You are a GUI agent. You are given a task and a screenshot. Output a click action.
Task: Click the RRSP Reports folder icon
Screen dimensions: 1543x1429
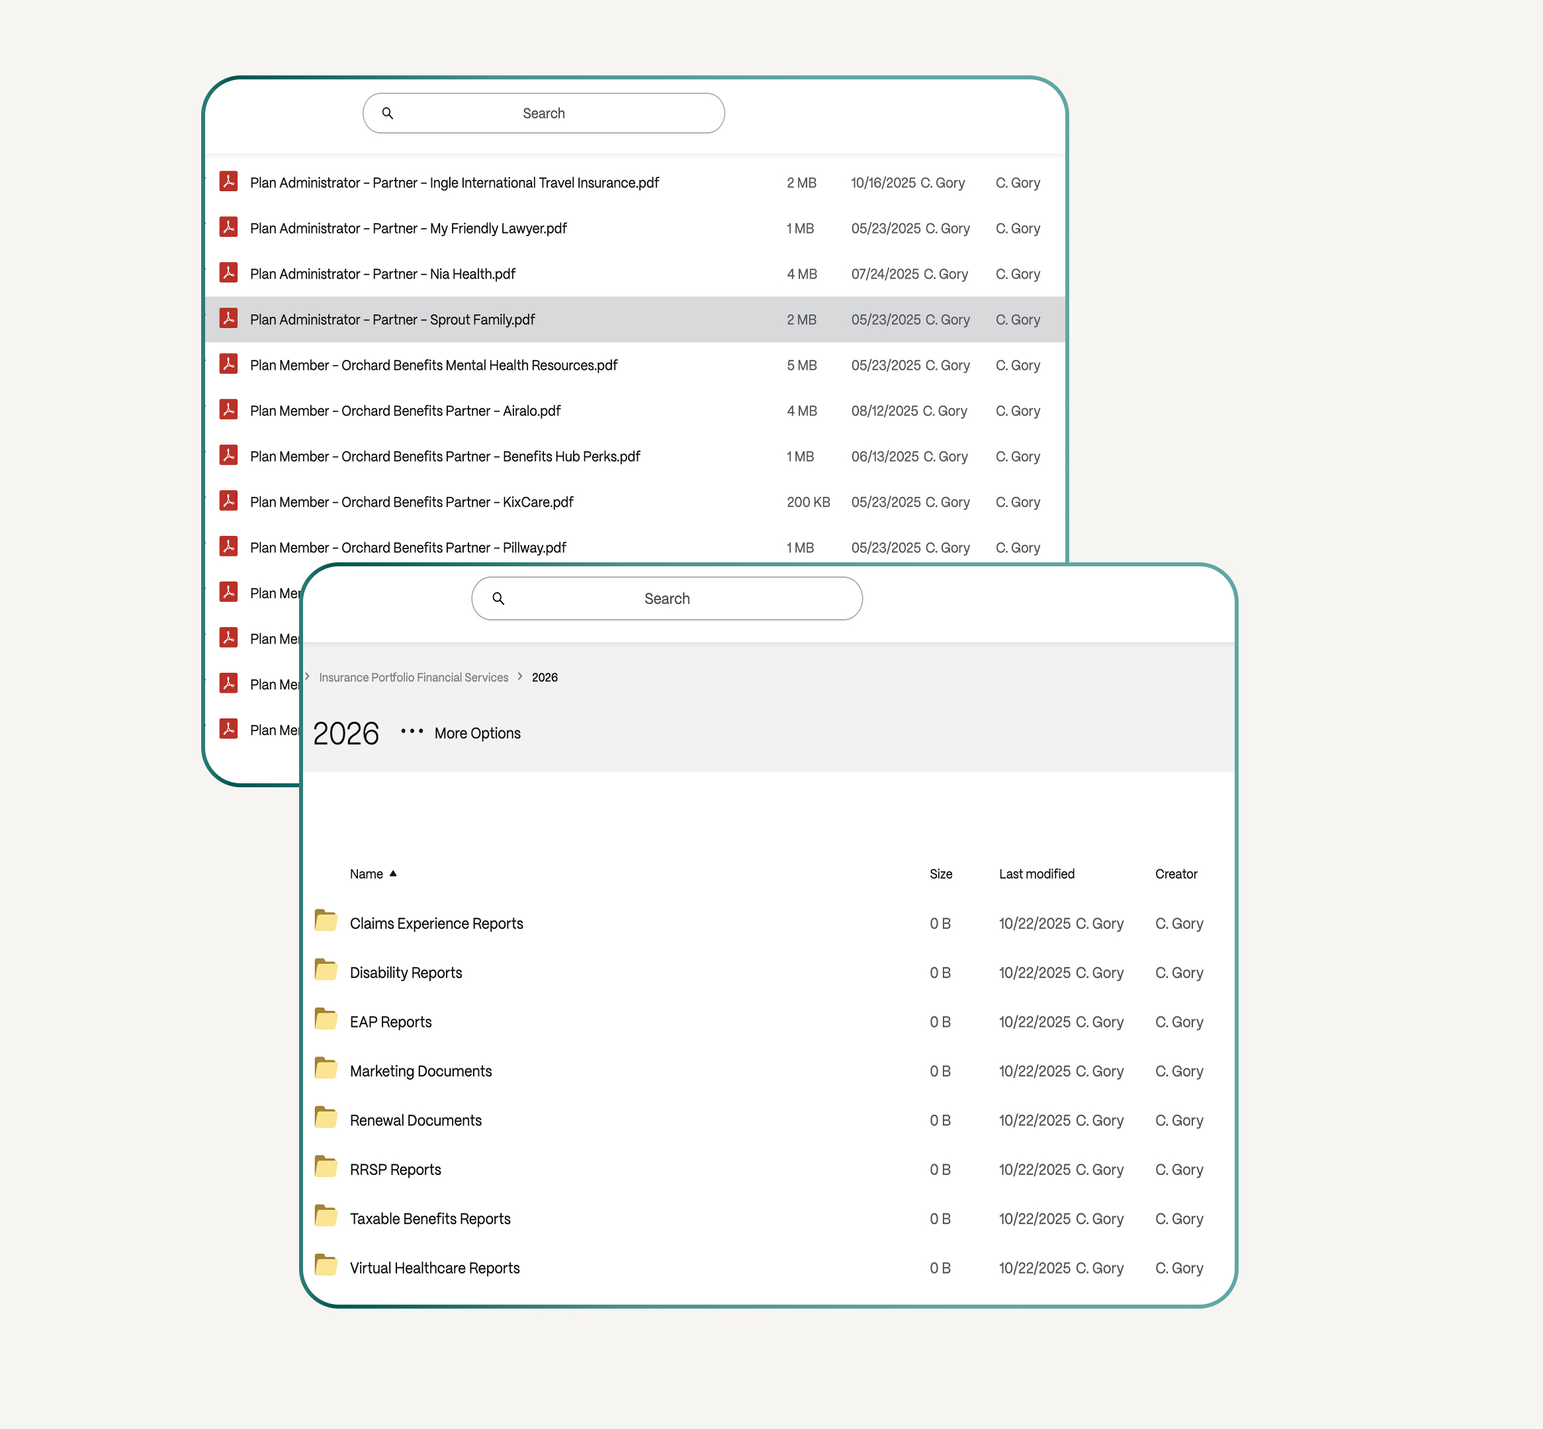(x=326, y=1168)
